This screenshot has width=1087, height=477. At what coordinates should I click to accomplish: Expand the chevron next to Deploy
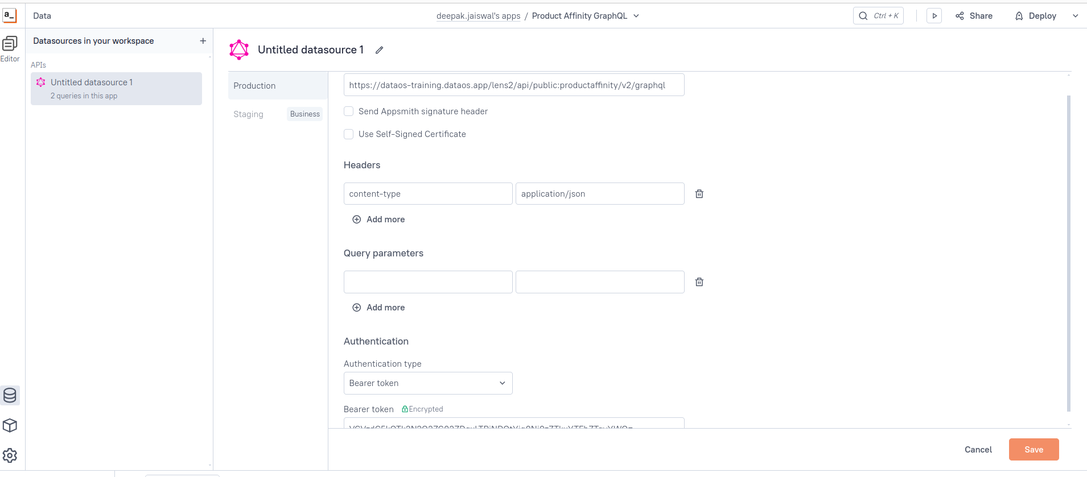point(1075,16)
